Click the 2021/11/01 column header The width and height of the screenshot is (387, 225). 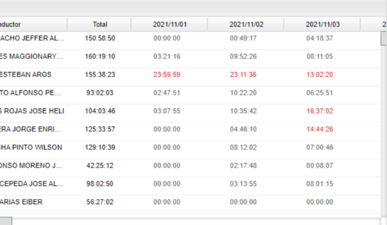170,25
